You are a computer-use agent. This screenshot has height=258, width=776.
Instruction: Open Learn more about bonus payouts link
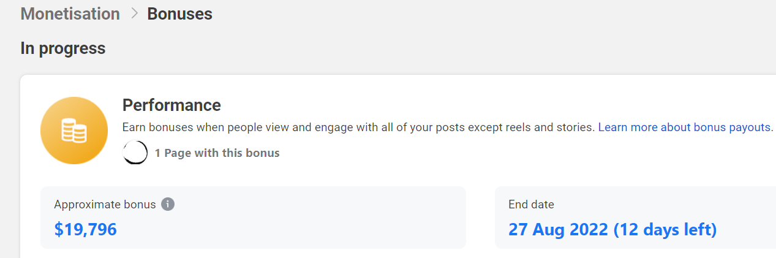click(x=684, y=127)
